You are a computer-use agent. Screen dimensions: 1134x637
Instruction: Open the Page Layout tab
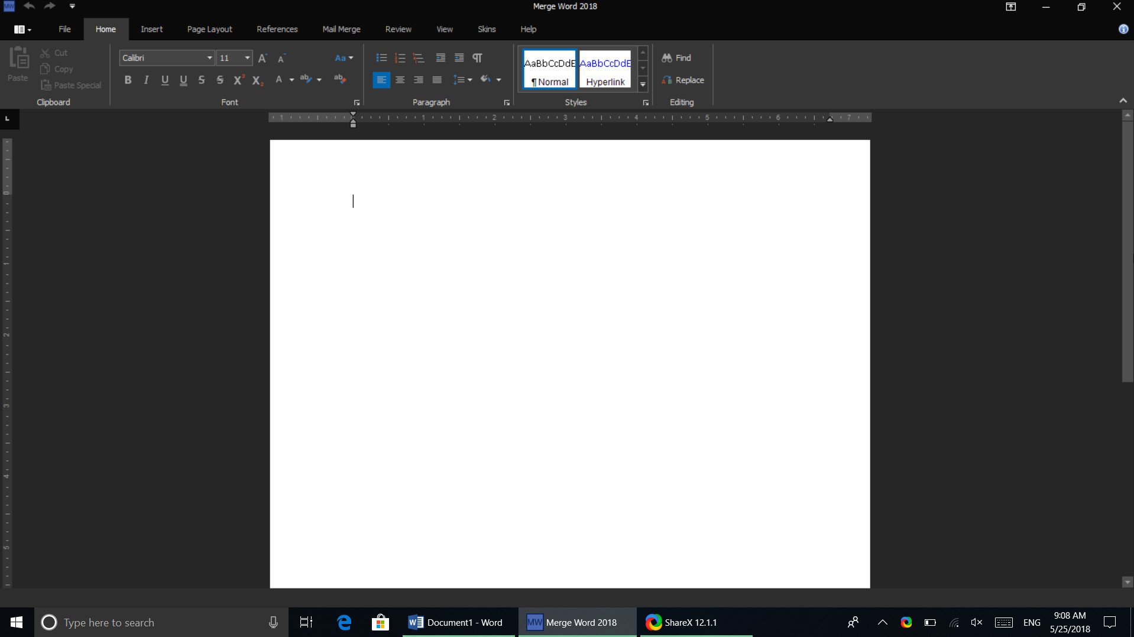tap(209, 29)
